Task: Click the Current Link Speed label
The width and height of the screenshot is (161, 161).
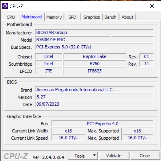Action: [29, 138]
